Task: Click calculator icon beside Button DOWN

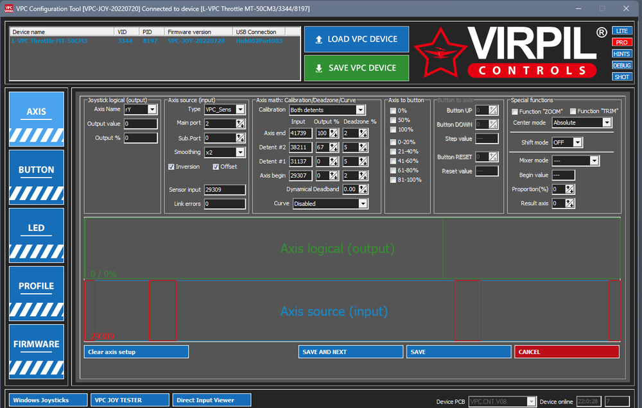Action: coord(493,124)
